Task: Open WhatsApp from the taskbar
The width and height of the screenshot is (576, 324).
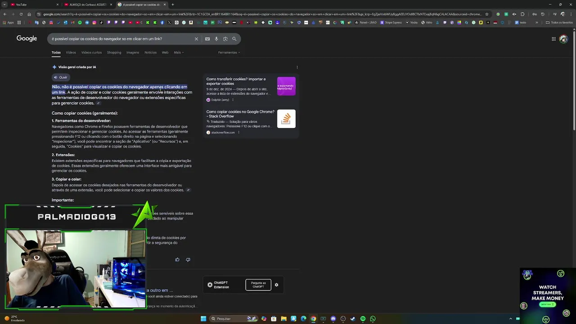Action: point(373,319)
